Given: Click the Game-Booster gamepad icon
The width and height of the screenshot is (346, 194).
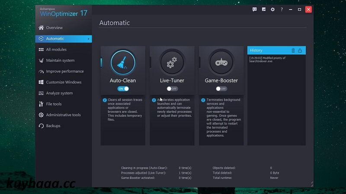Looking at the screenshot, I should pos(221,63).
